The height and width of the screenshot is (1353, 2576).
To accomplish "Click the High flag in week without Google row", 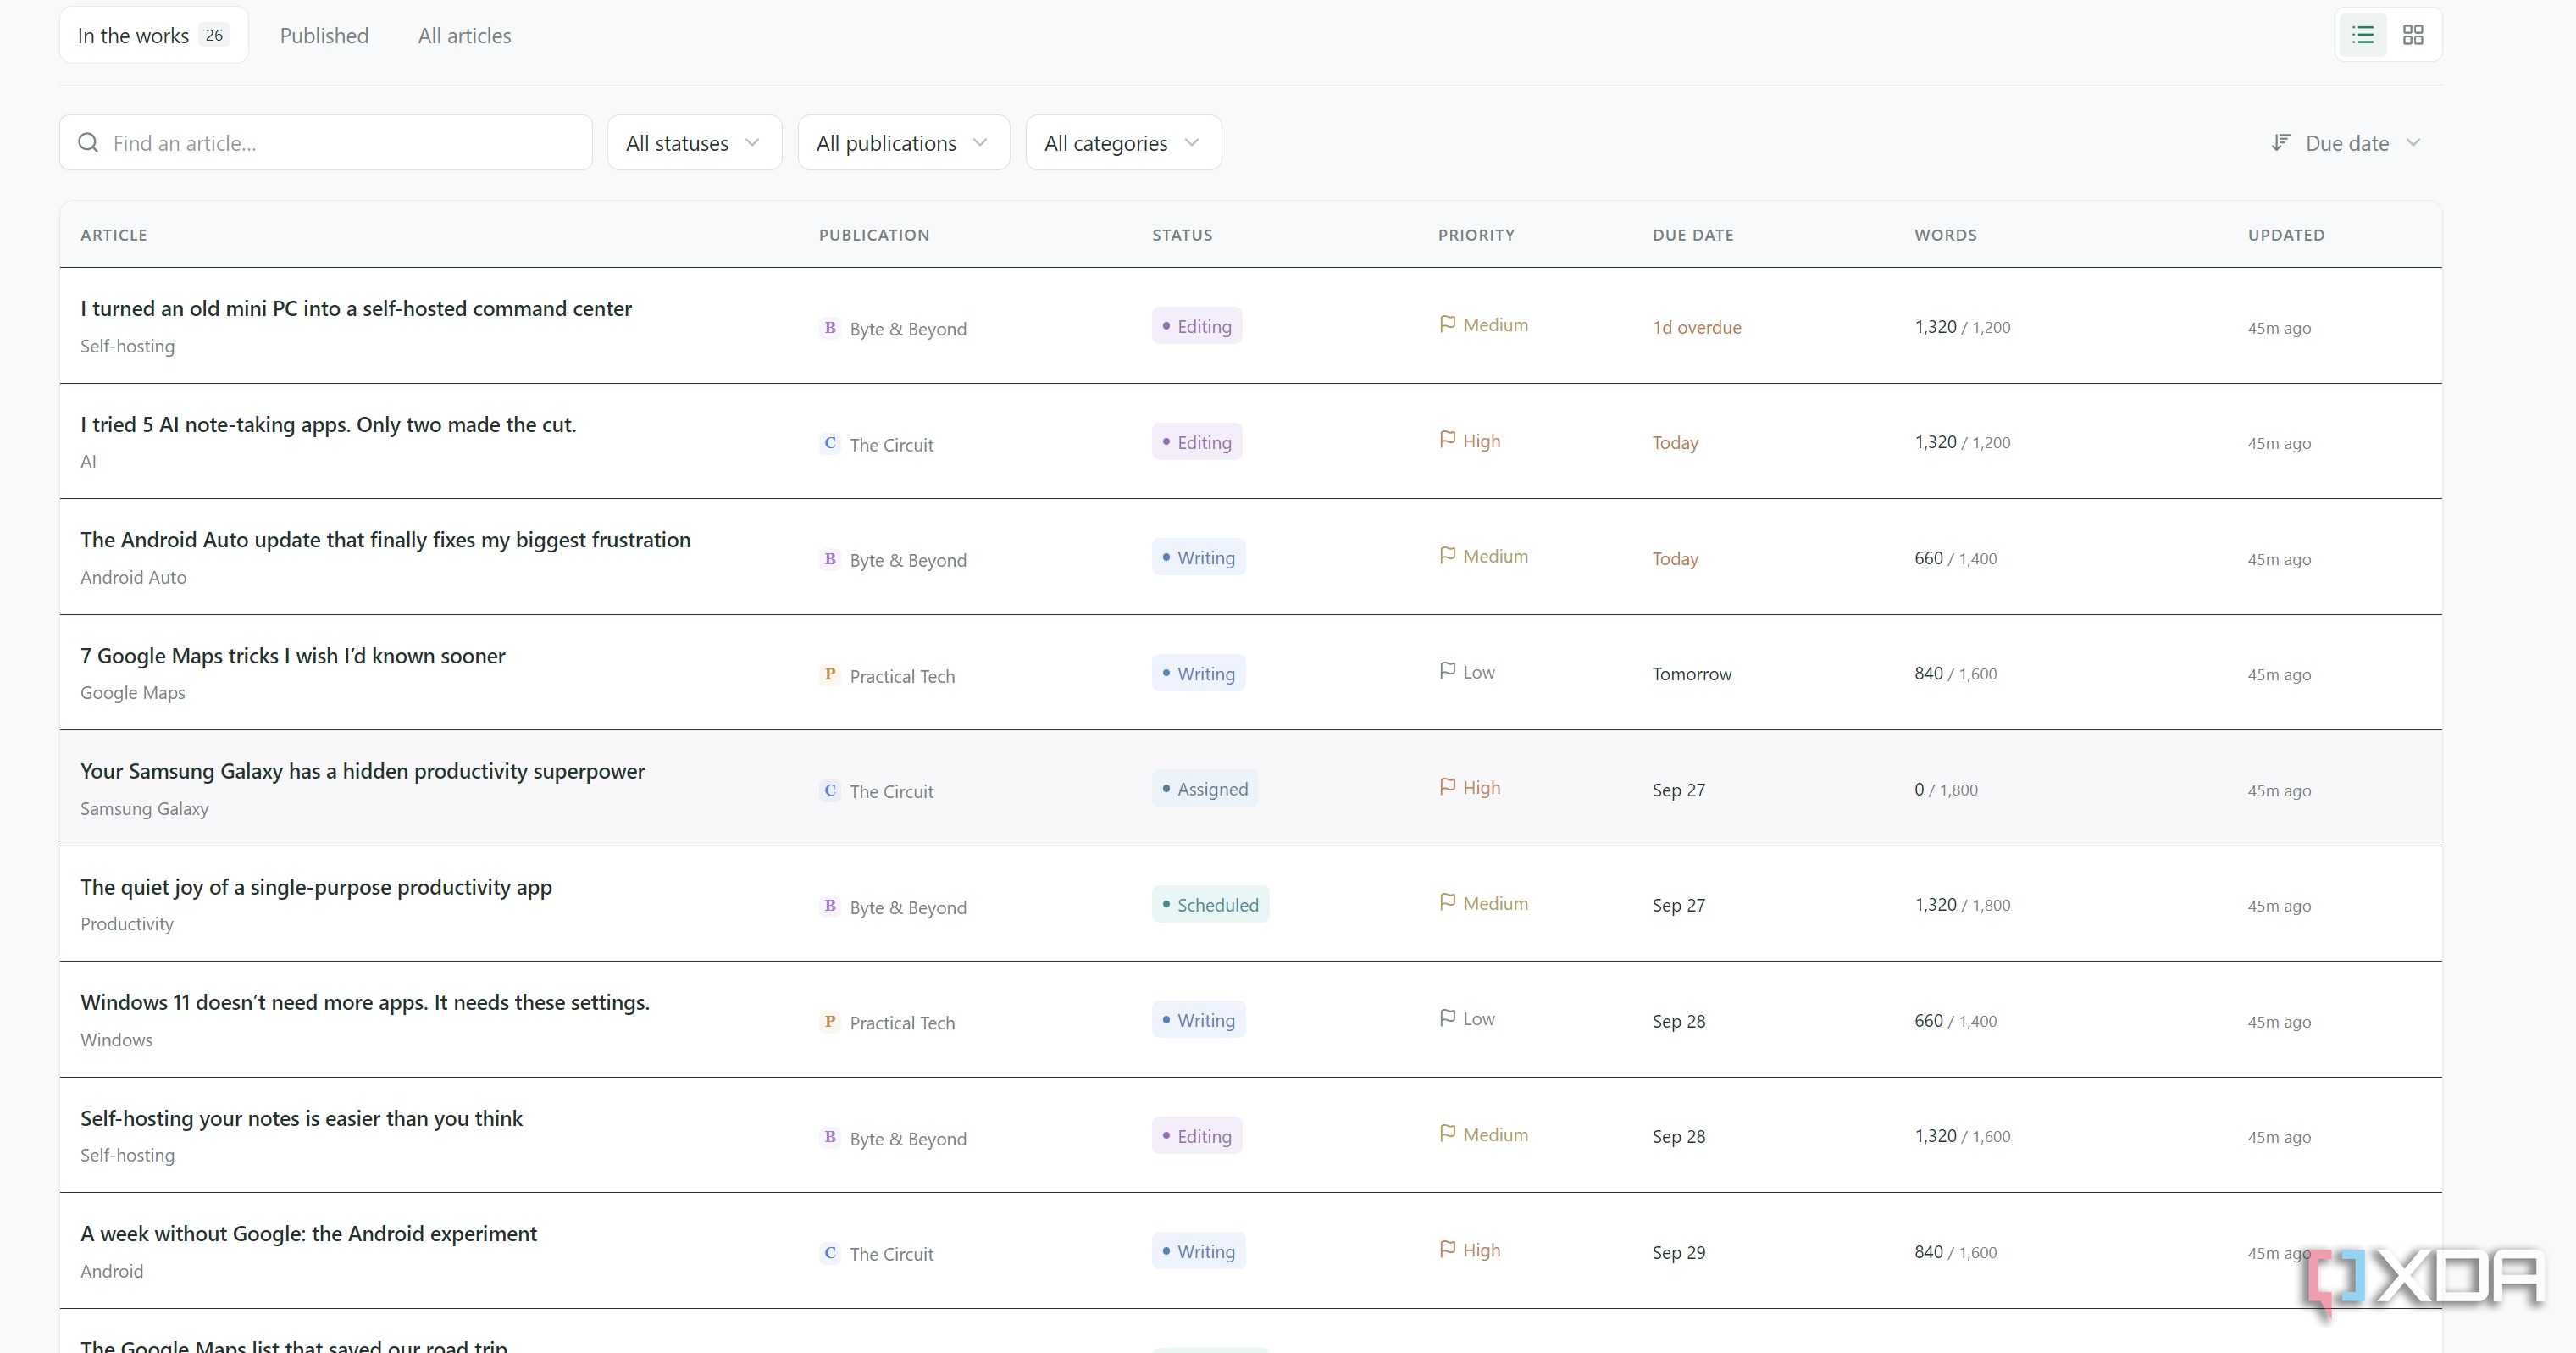I will 1447,1249.
